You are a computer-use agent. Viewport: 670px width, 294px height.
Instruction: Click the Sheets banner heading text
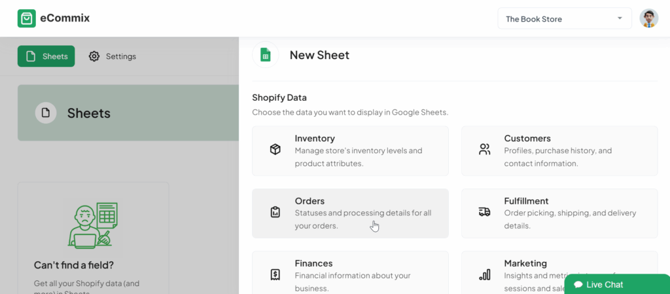pyautogui.click(x=89, y=113)
